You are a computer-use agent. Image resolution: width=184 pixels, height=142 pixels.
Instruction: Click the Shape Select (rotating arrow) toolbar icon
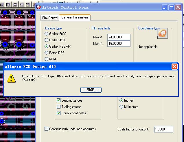point(8,5)
